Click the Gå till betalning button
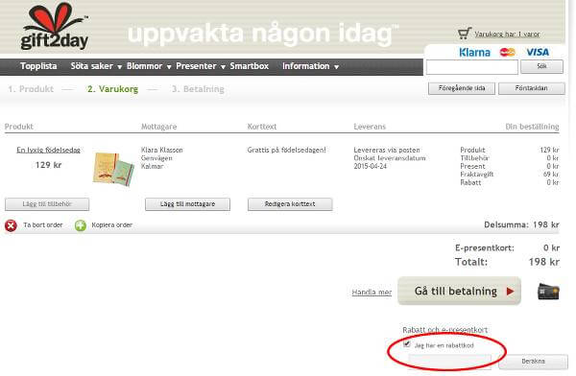 459,291
